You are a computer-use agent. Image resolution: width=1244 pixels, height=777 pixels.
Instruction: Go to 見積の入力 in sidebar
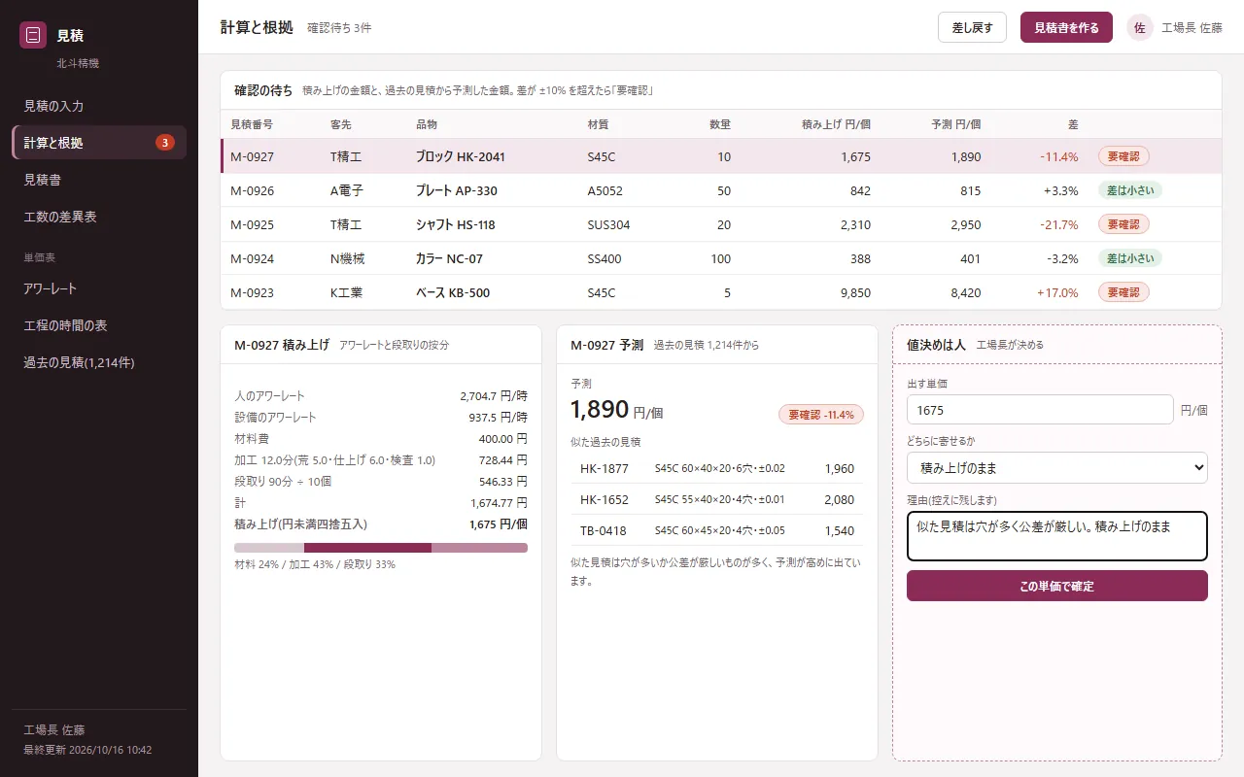tap(99, 106)
